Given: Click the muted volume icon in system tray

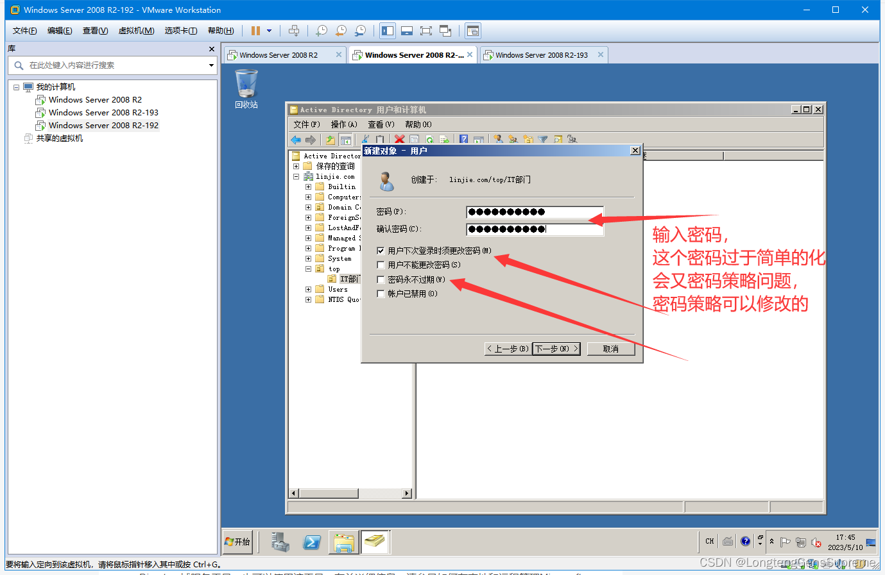Looking at the screenshot, I should tap(816, 542).
